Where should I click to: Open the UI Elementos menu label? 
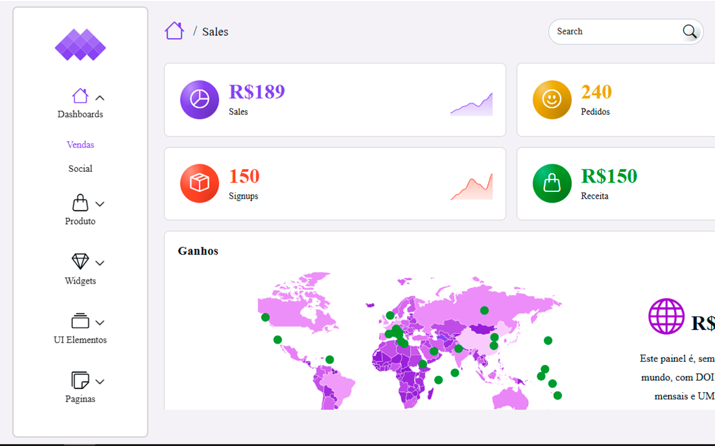pyautogui.click(x=80, y=340)
